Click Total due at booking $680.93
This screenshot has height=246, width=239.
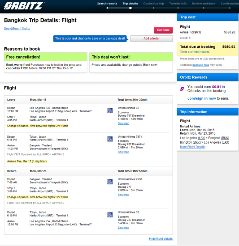pyautogui.click(x=208, y=47)
